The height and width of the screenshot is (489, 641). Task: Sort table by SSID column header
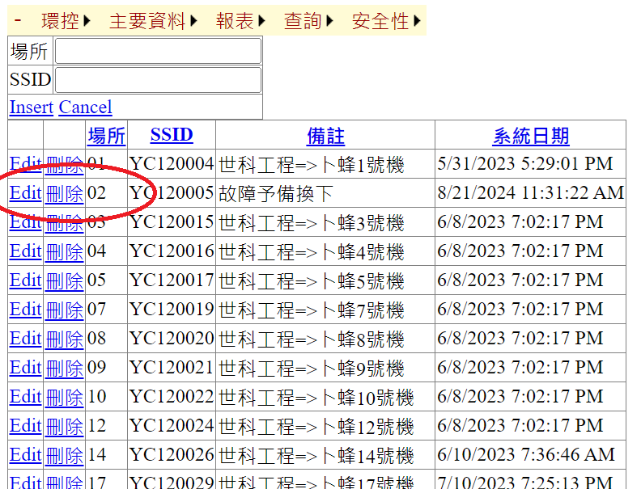click(x=172, y=135)
